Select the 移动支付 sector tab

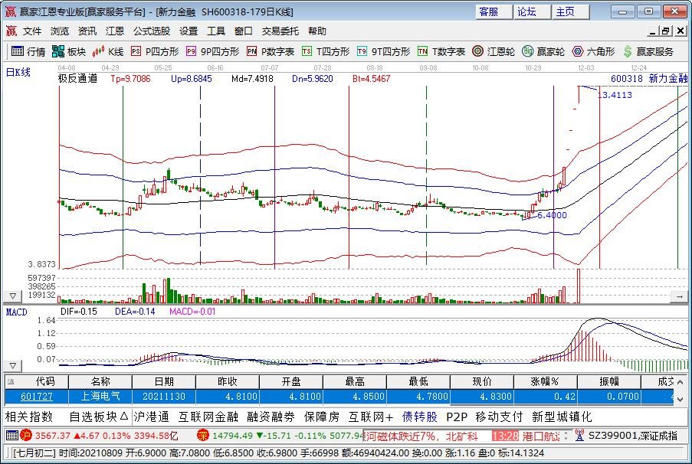[x=499, y=417]
